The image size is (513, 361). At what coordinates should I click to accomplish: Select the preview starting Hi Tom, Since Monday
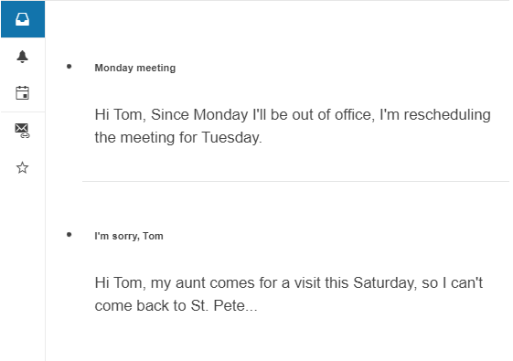coord(293,126)
